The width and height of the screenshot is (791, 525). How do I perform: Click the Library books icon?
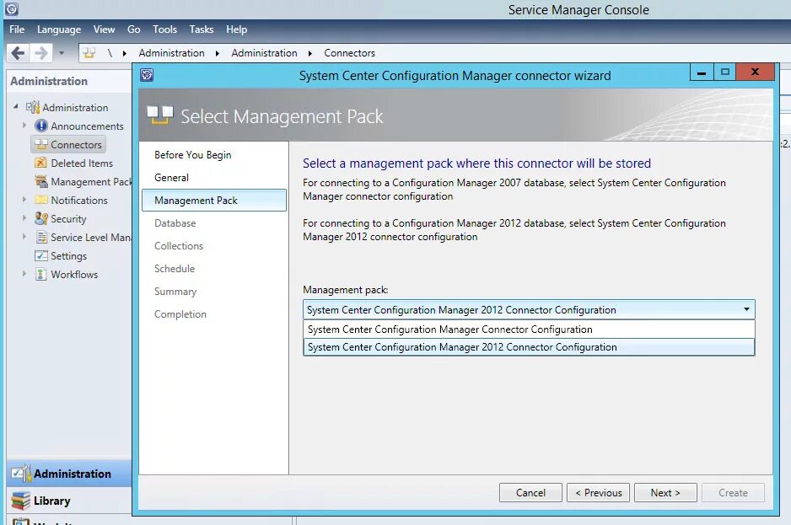coord(21,501)
